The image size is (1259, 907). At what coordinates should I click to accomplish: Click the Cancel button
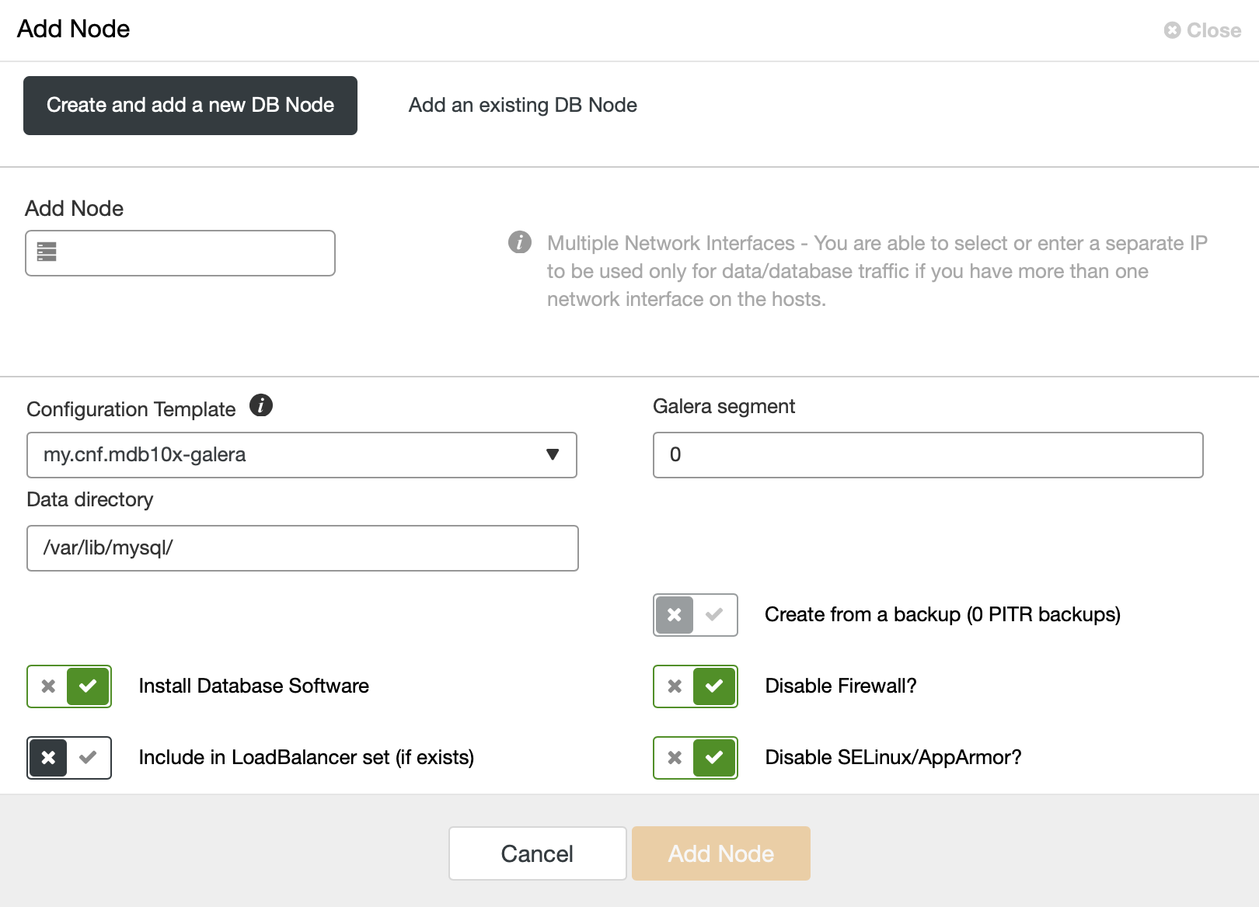(537, 853)
